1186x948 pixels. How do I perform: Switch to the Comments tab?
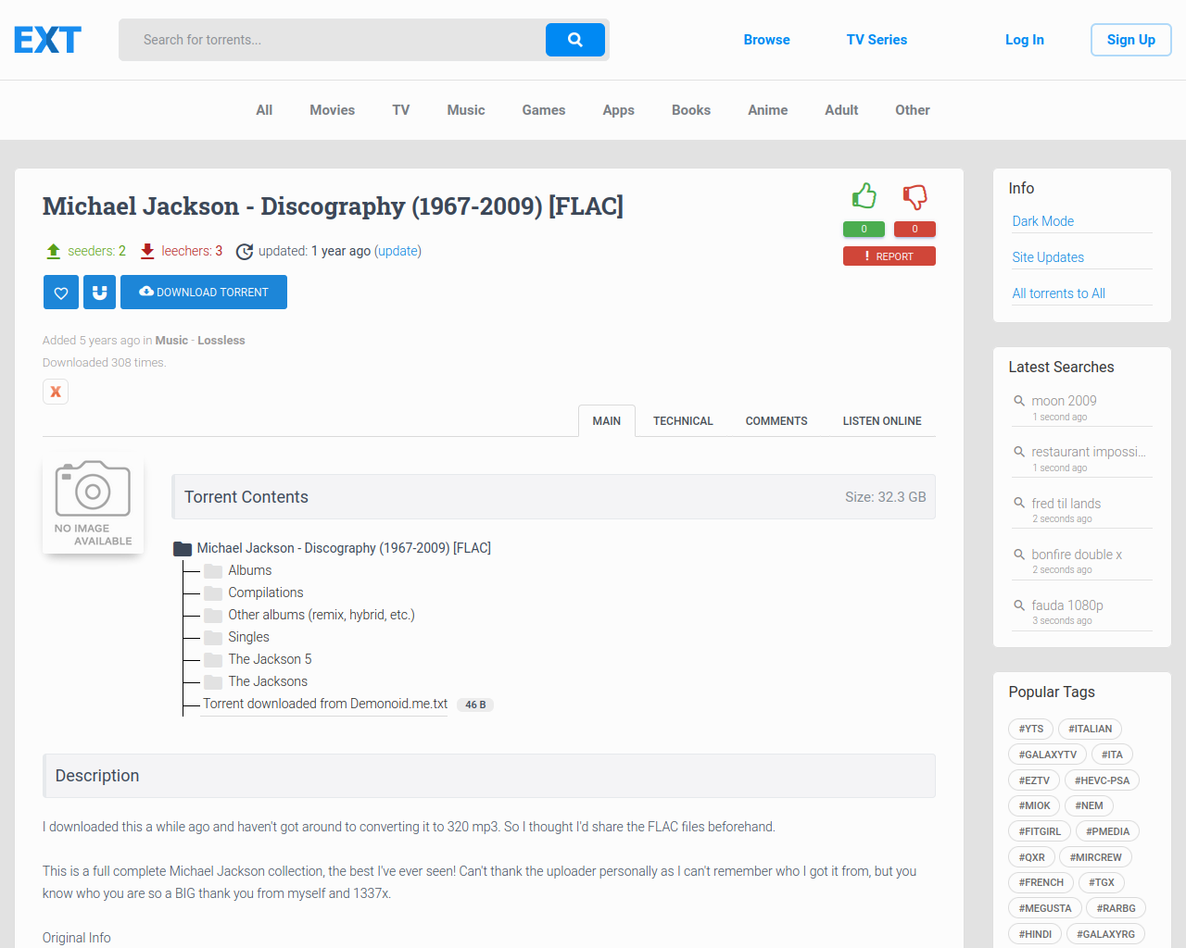coord(776,421)
